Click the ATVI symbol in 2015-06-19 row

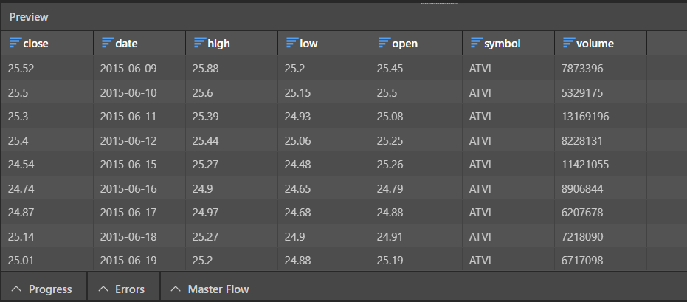(480, 260)
